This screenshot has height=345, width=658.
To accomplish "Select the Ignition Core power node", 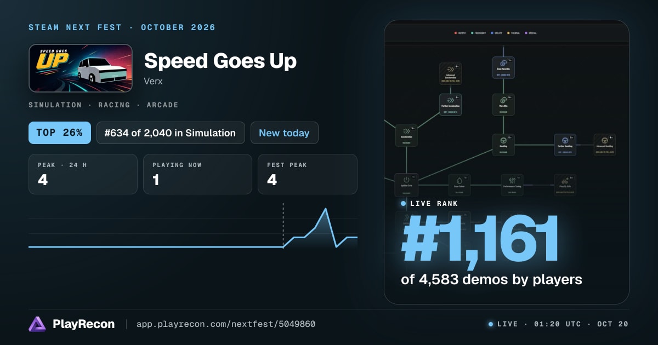I will click(x=406, y=185).
